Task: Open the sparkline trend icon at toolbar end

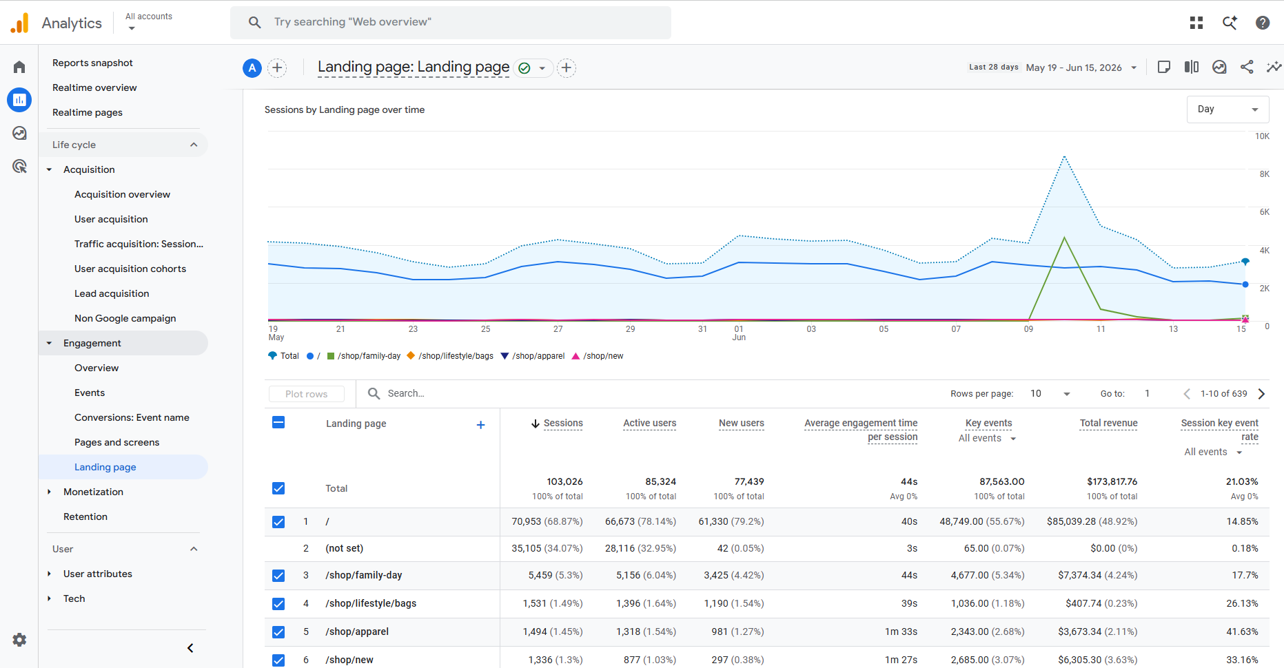Action: click(x=1274, y=67)
